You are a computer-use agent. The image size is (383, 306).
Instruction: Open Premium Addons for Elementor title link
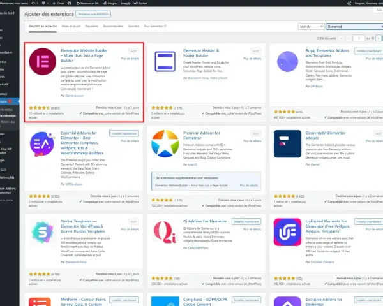(202, 135)
